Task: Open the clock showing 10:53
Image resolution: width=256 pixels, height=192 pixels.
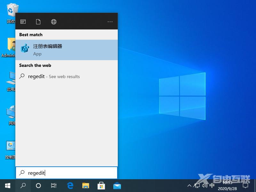Action: pyautogui.click(x=228, y=186)
